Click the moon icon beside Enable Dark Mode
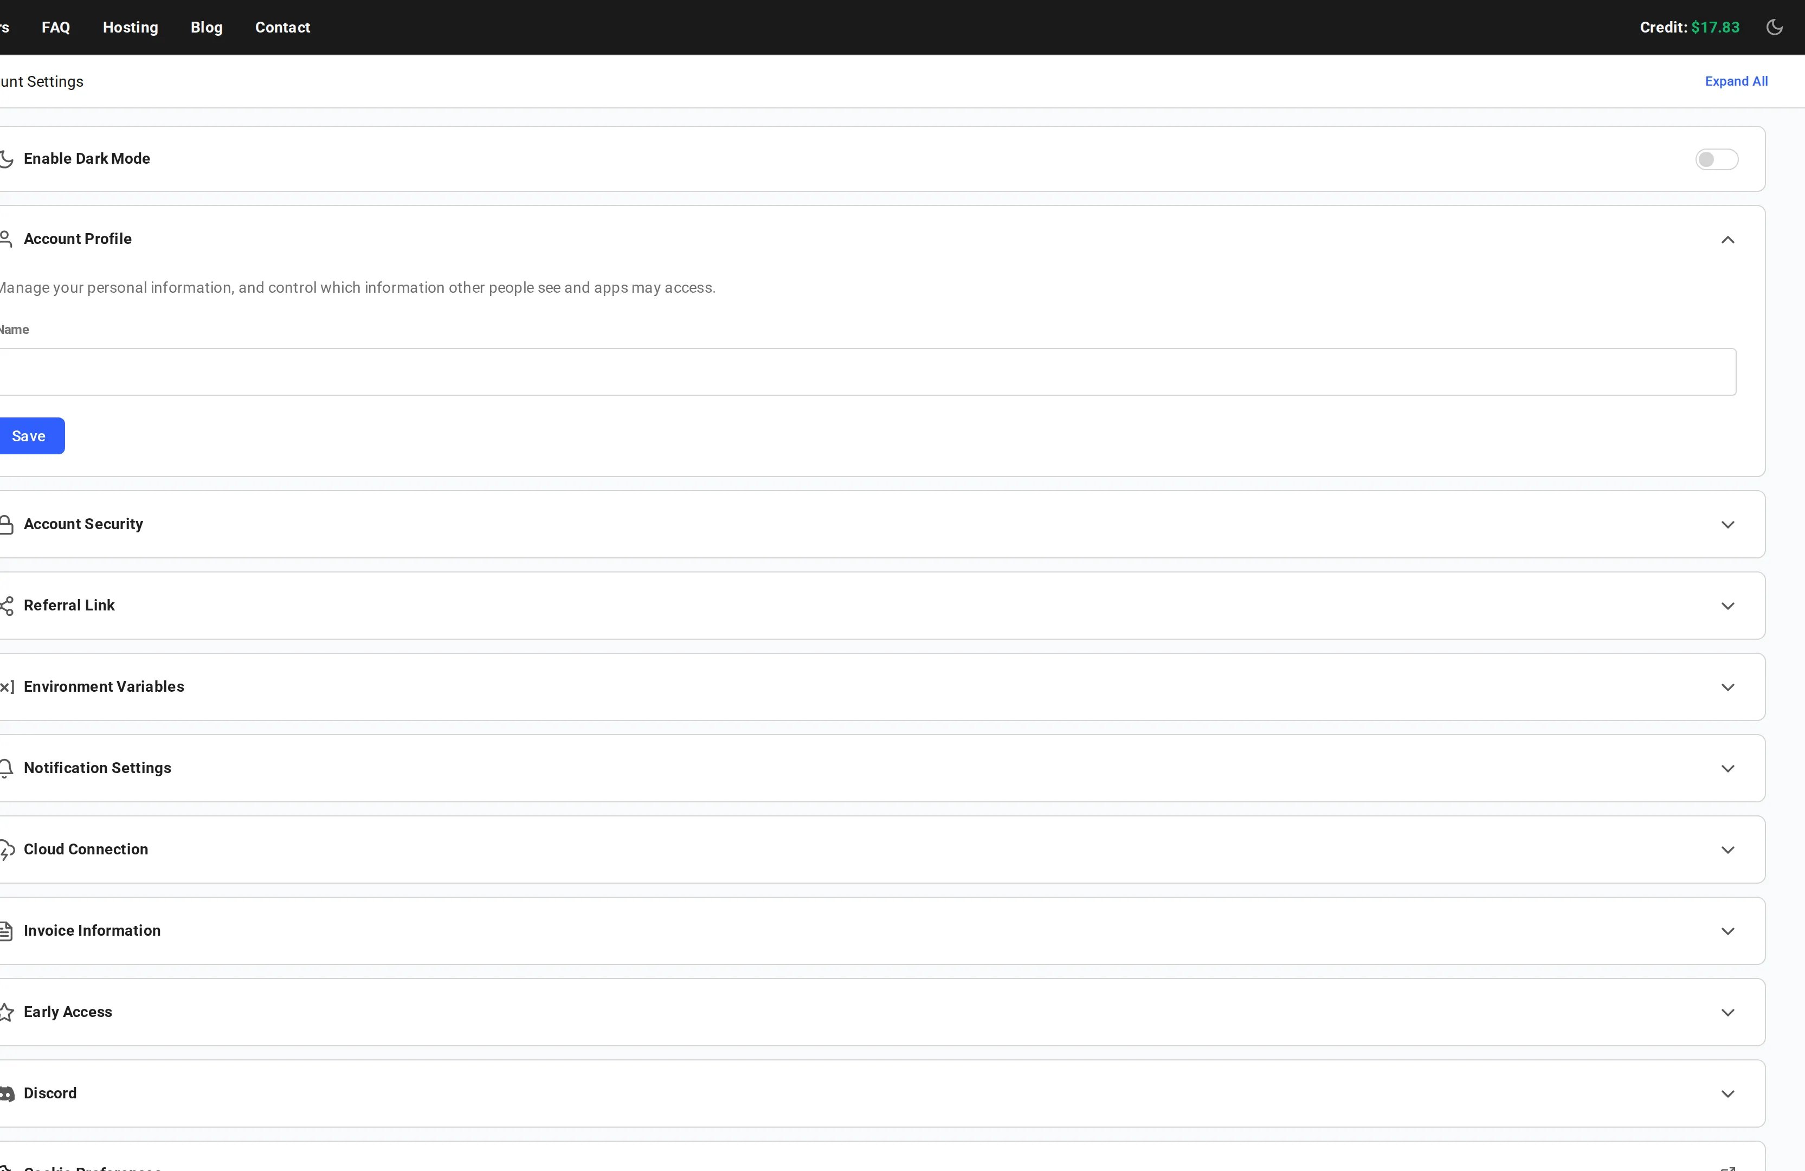 (6, 159)
